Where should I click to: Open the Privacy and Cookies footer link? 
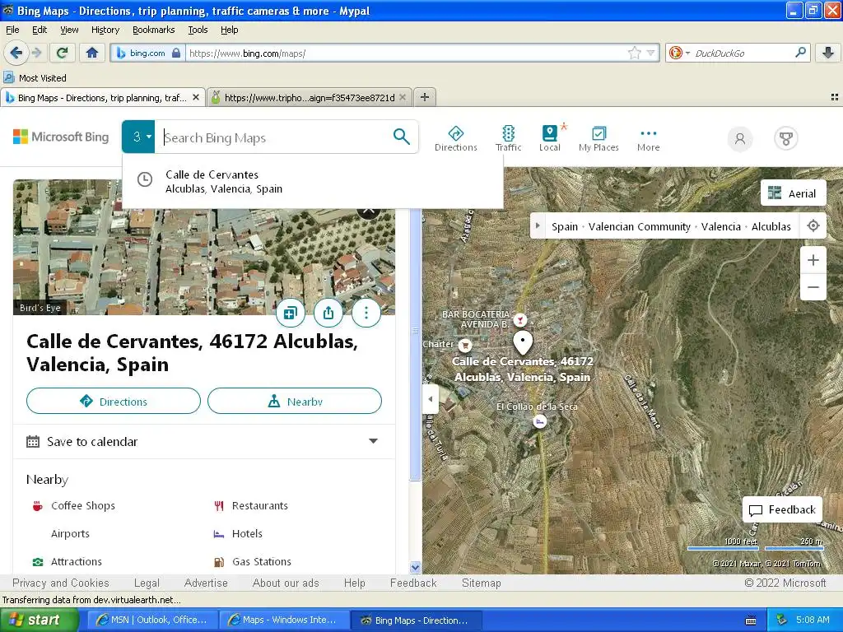point(60,583)
